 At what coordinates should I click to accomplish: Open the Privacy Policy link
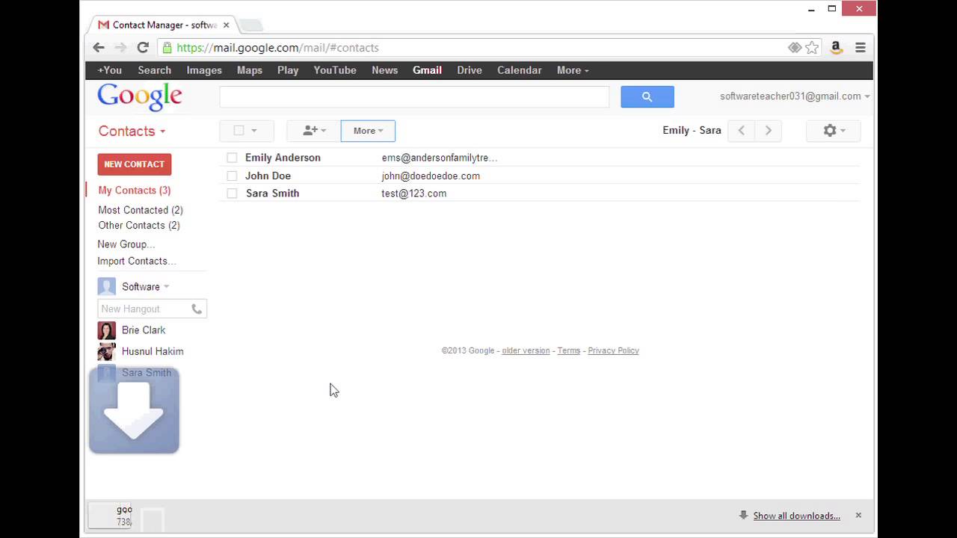(x=613, y=350)
